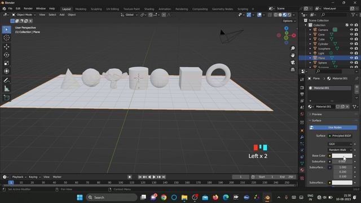
Task: Click the zoom view magnifier icon
Action: coord(293,48)
